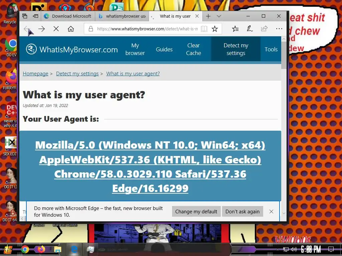Select the Firefox FURRYF desktop shortcut
This screenshot has height=256, width=342.
coord(10,80)
